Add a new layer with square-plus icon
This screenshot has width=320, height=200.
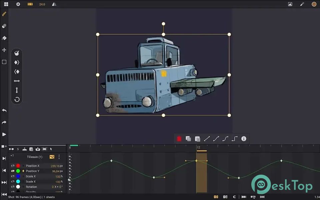(4, 146)
